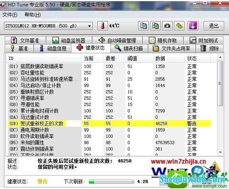The image size is (229, 189).
Task: Click the attribute list vertical scrollbar thumb
Action: (x=220, y=83)
